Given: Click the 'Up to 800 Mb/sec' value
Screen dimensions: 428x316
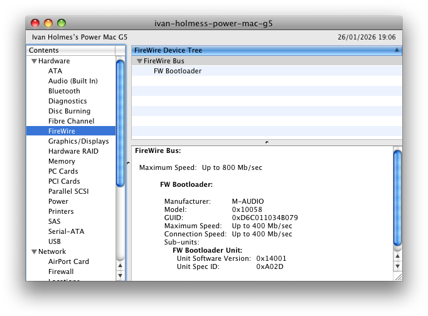Looking at the screenshot, I should click(x=232, y=167).
